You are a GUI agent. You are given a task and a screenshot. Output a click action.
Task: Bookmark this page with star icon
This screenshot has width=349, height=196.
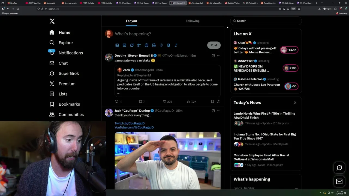(299, 9)
